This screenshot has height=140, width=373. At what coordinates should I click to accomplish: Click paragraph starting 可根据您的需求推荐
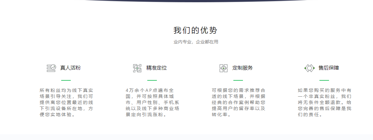[x=238, y=103]
